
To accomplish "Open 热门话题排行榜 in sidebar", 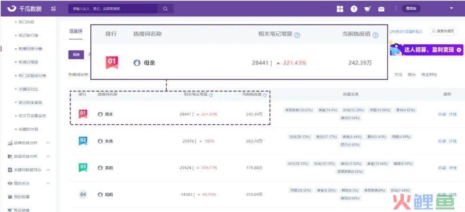I will pos(32,76).
